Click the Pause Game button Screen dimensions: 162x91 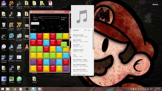[x=35, y=24]
